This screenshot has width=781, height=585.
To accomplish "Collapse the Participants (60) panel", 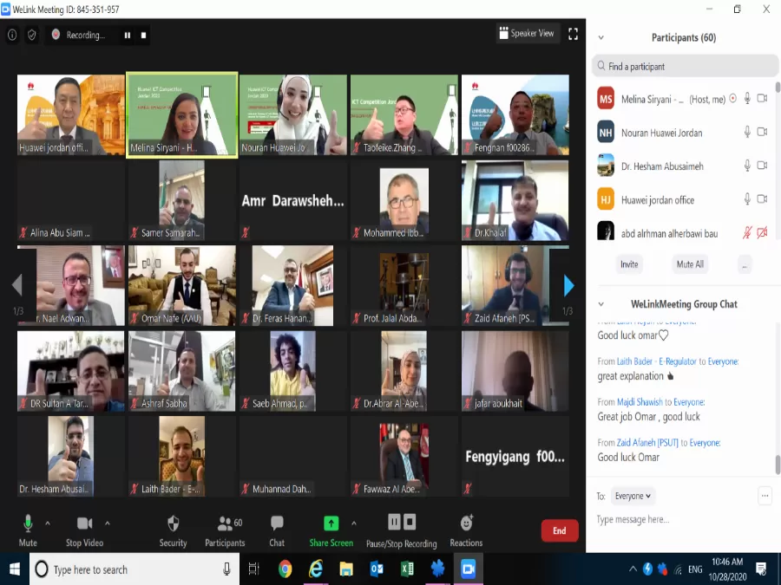I will coord(601,37).
